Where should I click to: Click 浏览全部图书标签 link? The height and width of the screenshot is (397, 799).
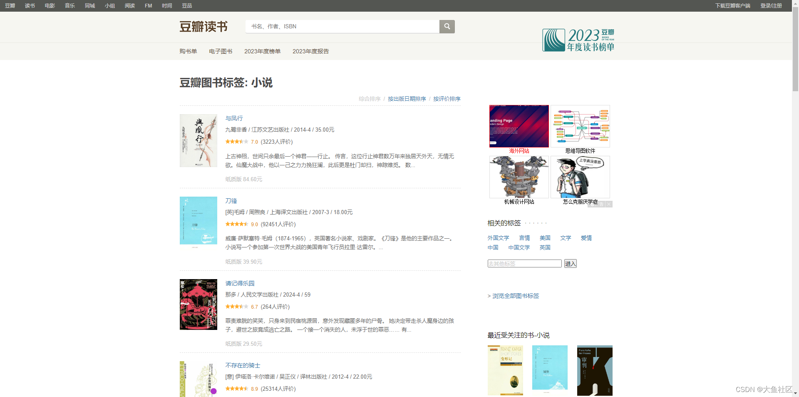[x=516, y=296]
